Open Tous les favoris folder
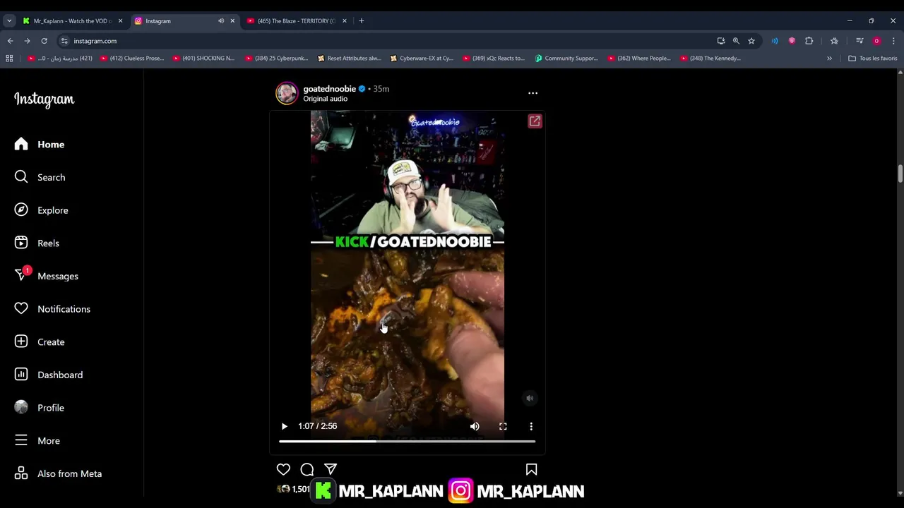The height and width of the screenshot is (508, 904). pos(872,59)
